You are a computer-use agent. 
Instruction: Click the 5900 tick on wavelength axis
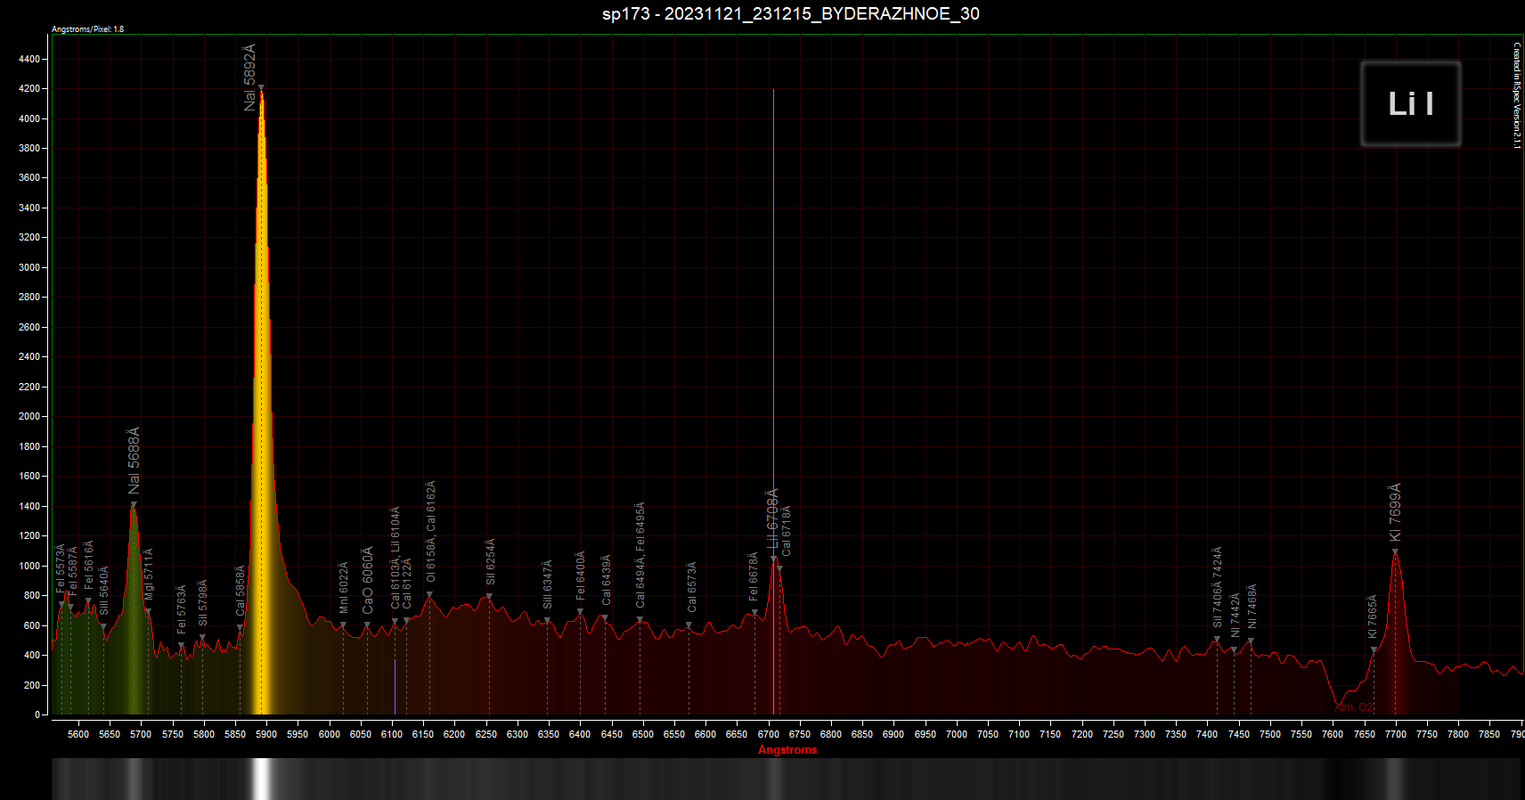[x=266, y=734]
